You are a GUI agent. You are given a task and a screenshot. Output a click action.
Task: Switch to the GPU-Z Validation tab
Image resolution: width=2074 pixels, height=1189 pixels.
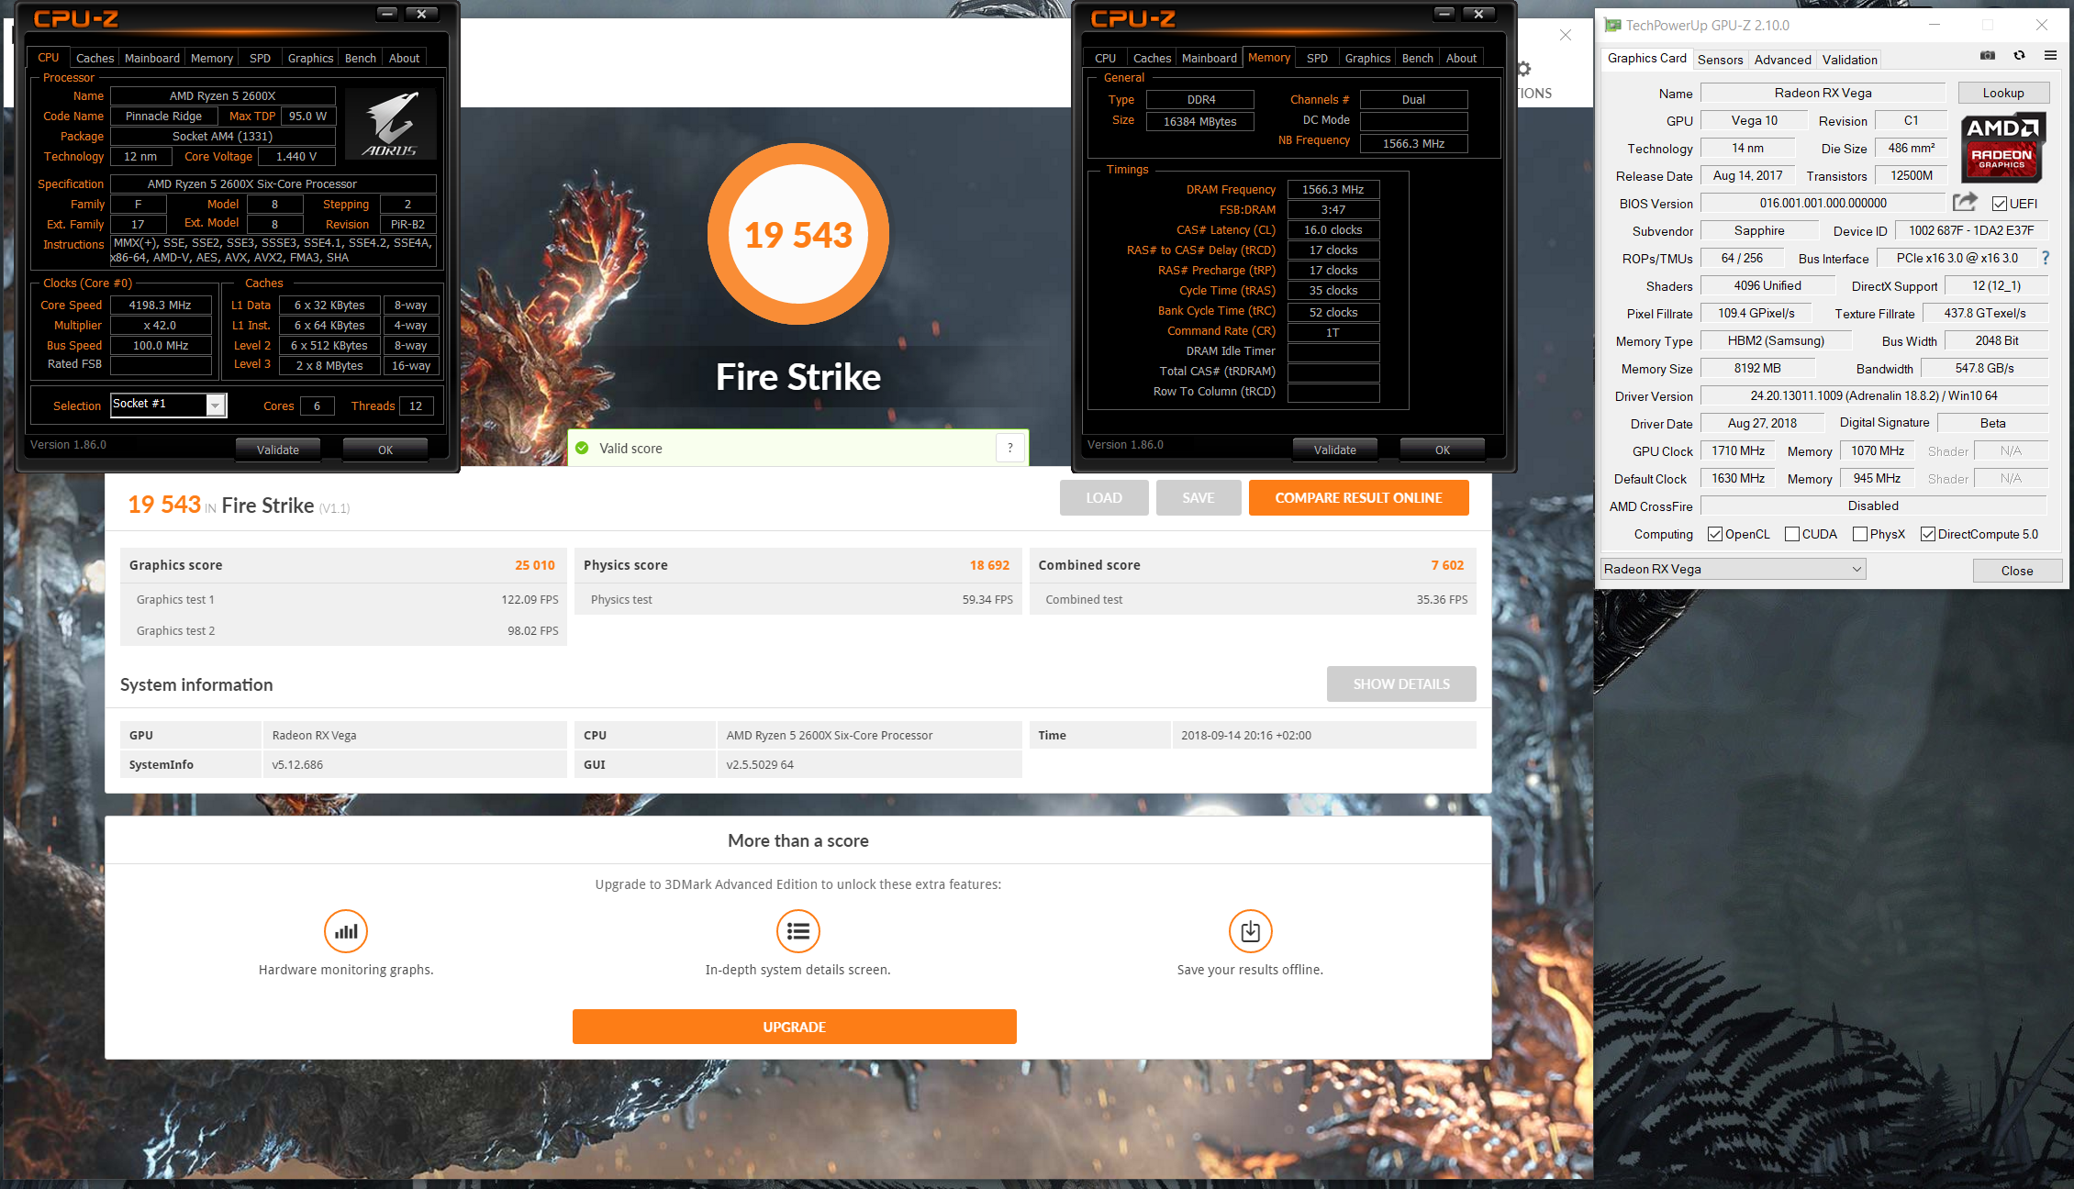[1849, 60]
